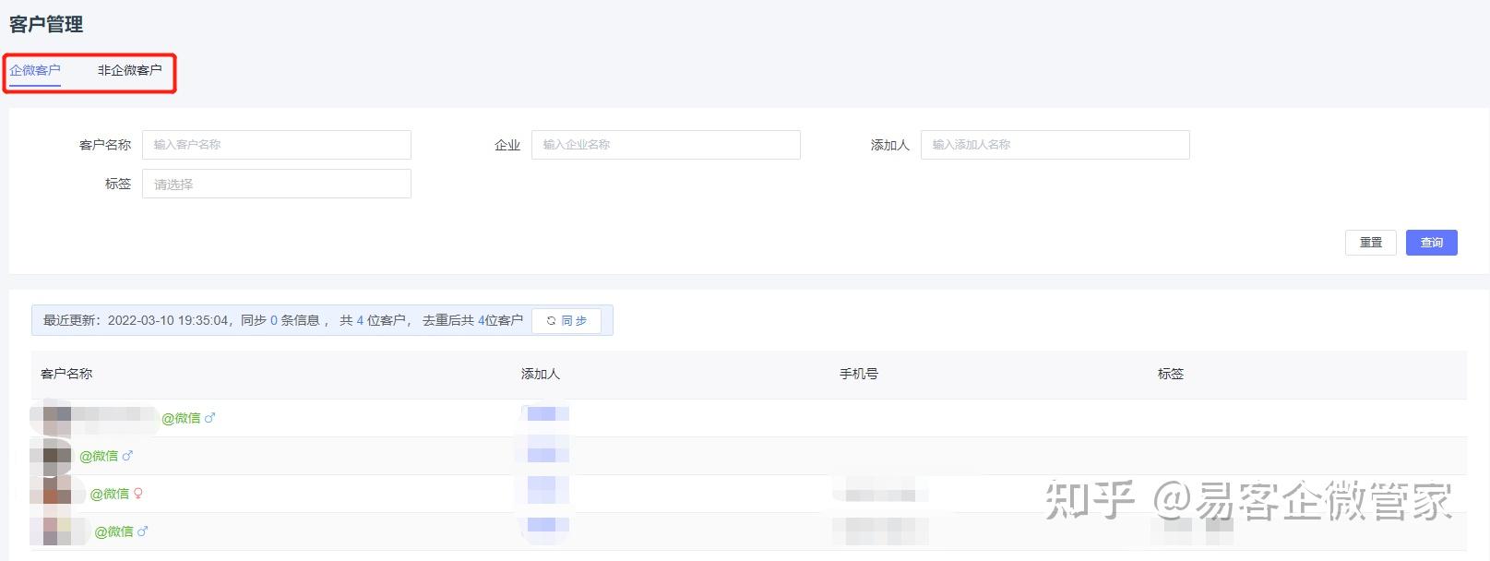The image size is (1490, 561).
Task: Click the 标签 column header
Action: [x=1171, y=374]
